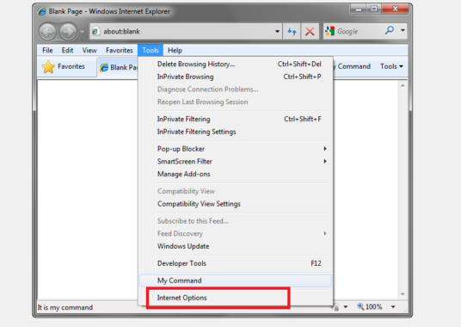Image resolution: width=461 pixels, height=327 pixels.
Task: Open Compatibility View Settings
Action: click(236, 204)
